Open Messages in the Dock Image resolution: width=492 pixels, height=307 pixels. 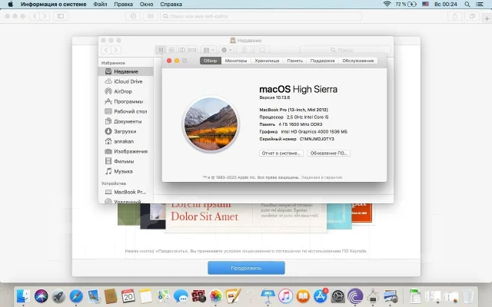pyautogui.click(x=181, y=295)
